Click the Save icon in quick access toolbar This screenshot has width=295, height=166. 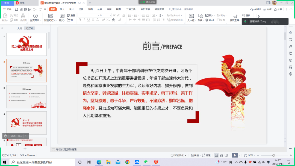tap(16, 9)
